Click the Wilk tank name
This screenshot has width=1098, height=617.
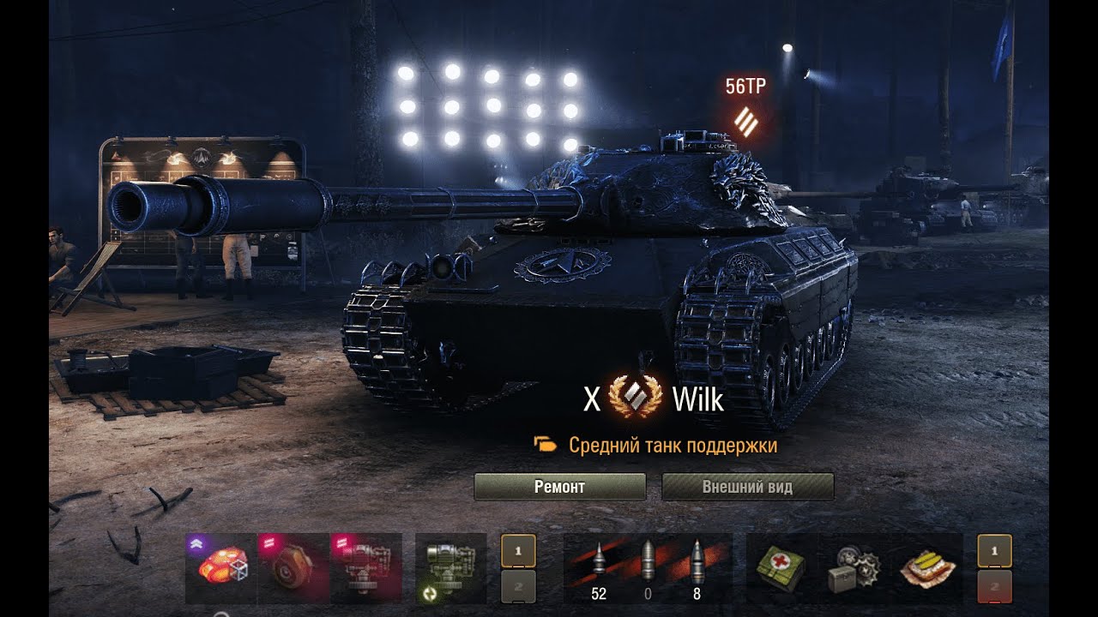pyautogui.click(x=697, y=399)
